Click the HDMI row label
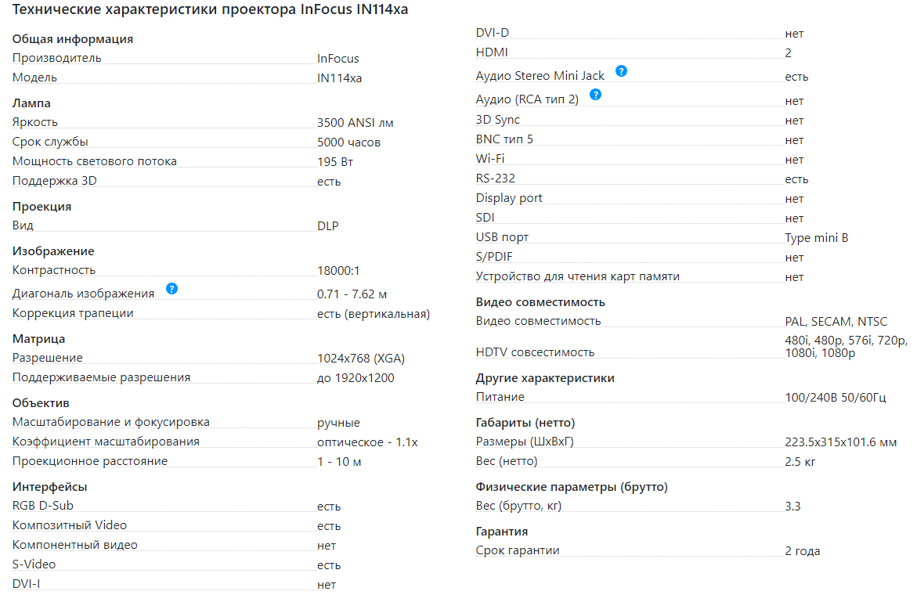 point(492,52)
